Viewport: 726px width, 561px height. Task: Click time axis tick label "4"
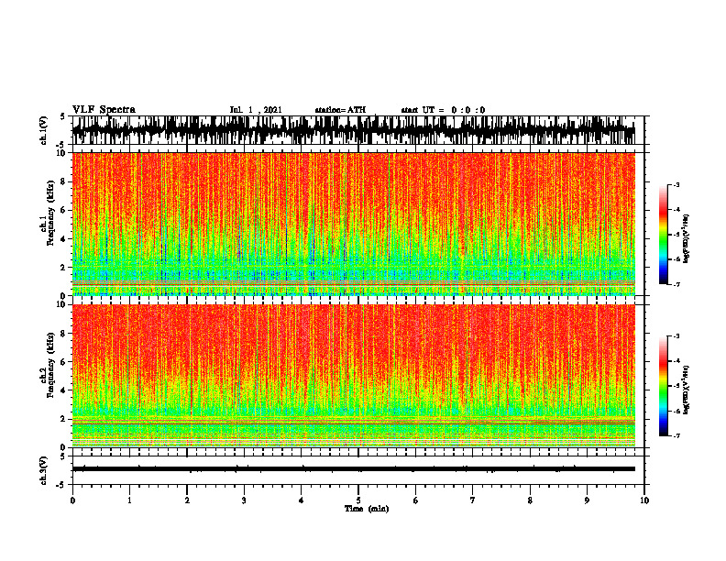tap(302, 500)
